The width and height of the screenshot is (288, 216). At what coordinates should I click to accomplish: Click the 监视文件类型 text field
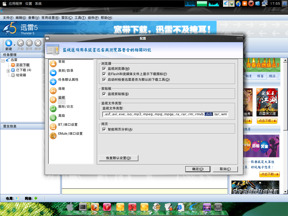pos(165,114)
